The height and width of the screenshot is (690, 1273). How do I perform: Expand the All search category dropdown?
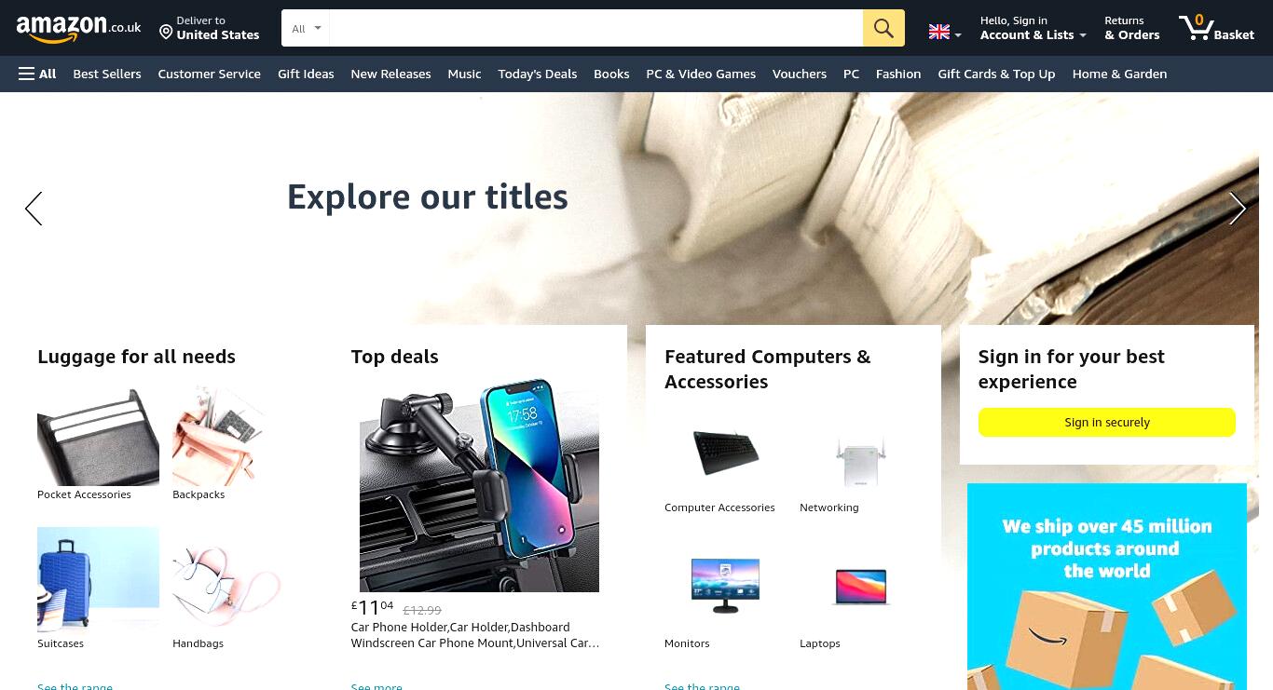coord(306,28)
